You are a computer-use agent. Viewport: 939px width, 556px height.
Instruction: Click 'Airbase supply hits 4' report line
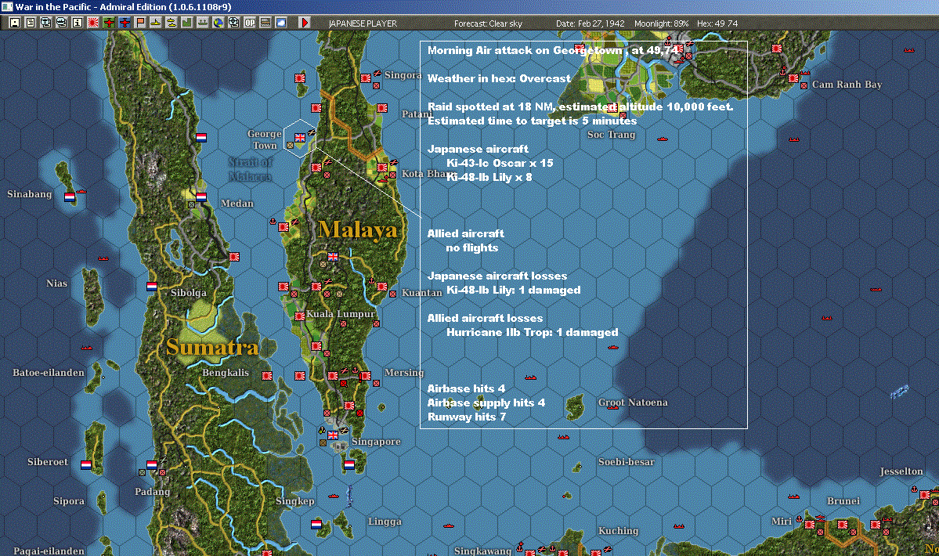pyautogui.click(x=486, y=403)
